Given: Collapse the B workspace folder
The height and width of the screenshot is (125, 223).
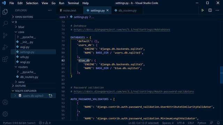Looking at the screenshot, I should (13, 22).
